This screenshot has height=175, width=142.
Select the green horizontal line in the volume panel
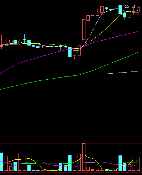click(71, 163)
